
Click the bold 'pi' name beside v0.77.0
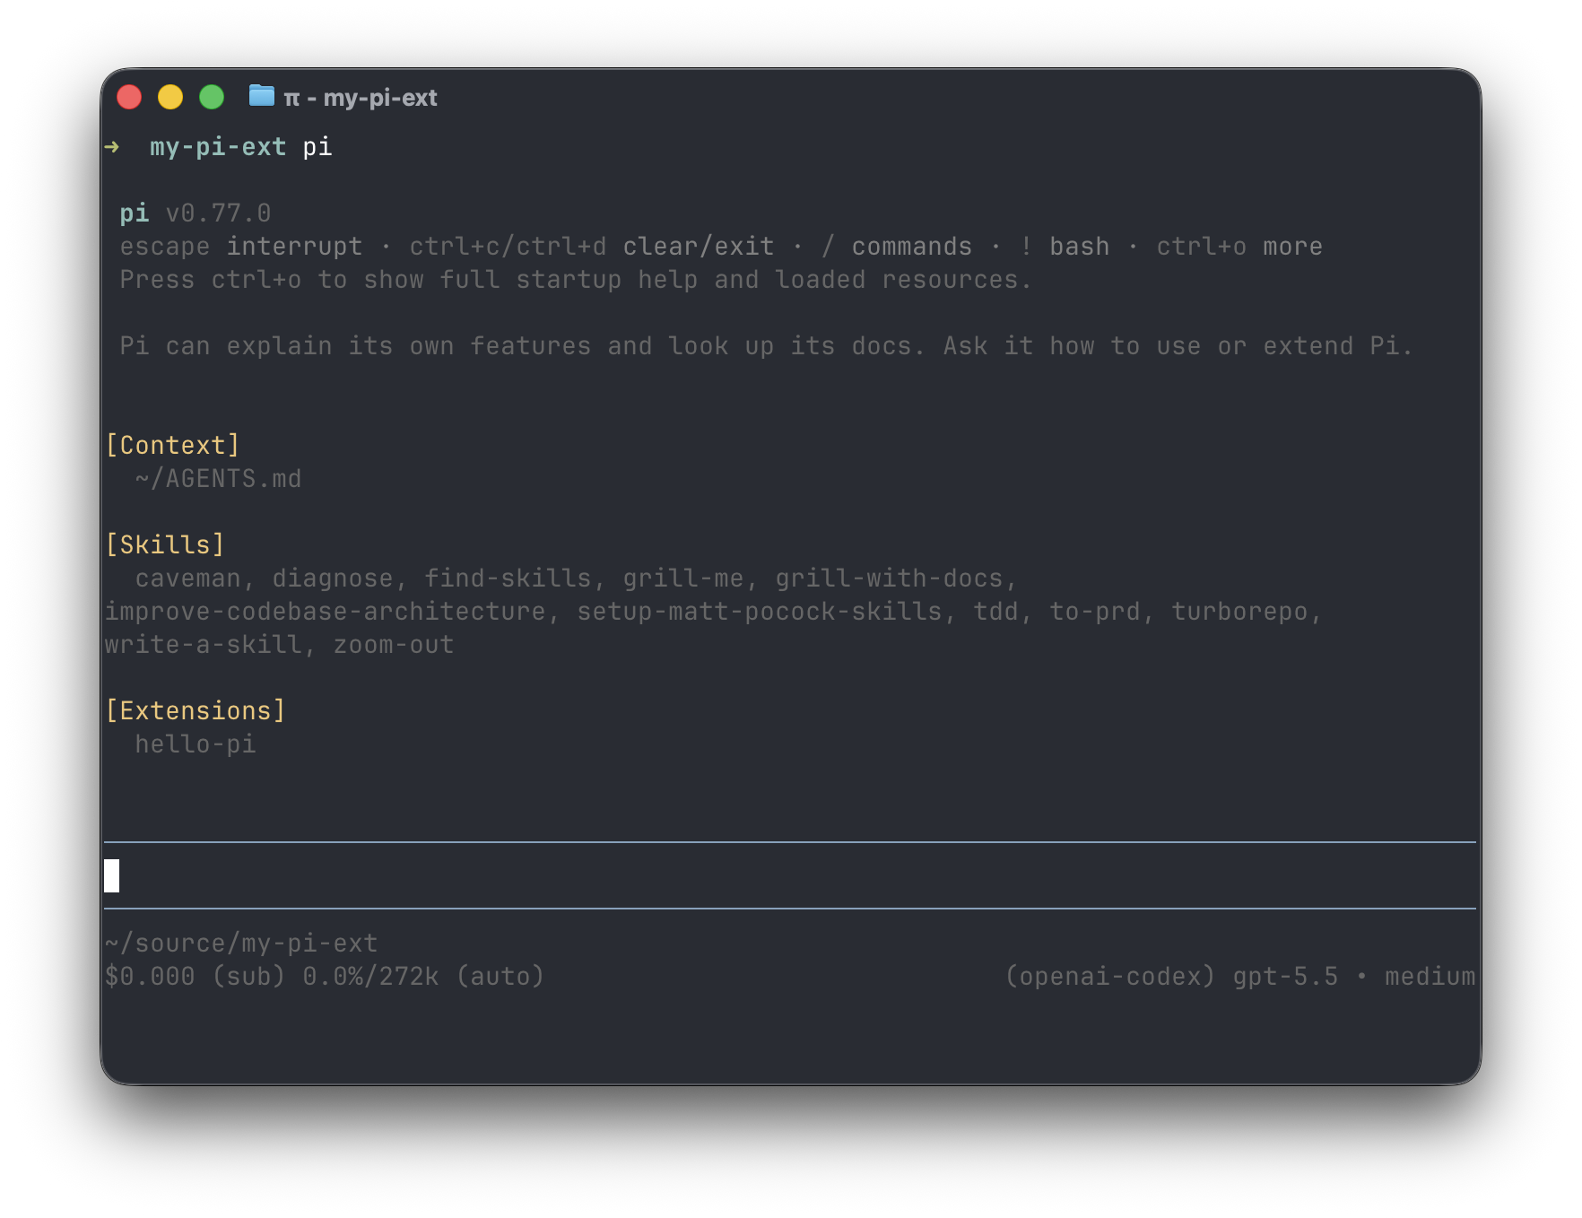pos(135,213)
